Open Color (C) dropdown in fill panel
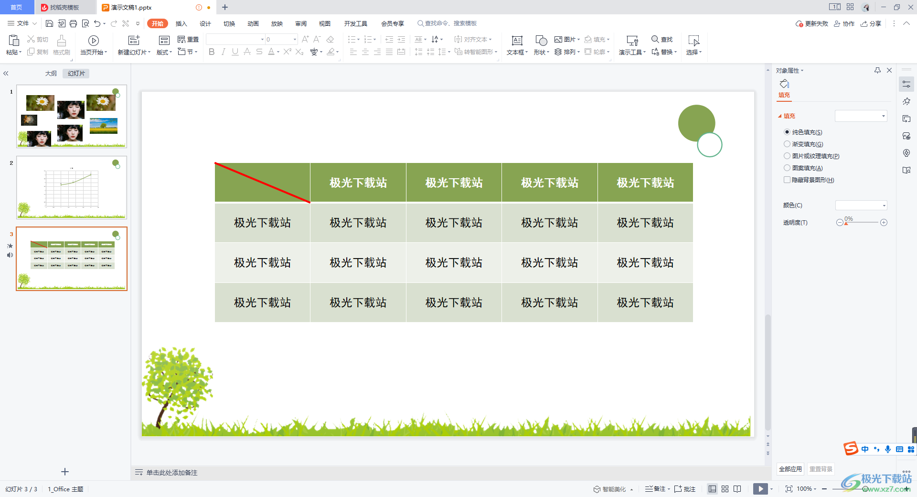 [861, 205]
